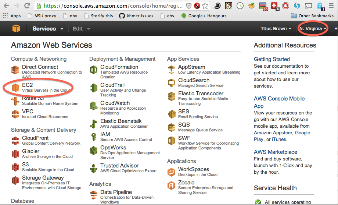Click the Trusted Advisor icon
338x205 pixels.
point(94,169)
